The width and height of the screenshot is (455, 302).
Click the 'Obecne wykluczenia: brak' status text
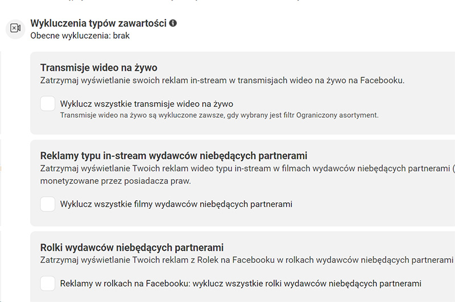pyautogui.click(x=80, y=35)
